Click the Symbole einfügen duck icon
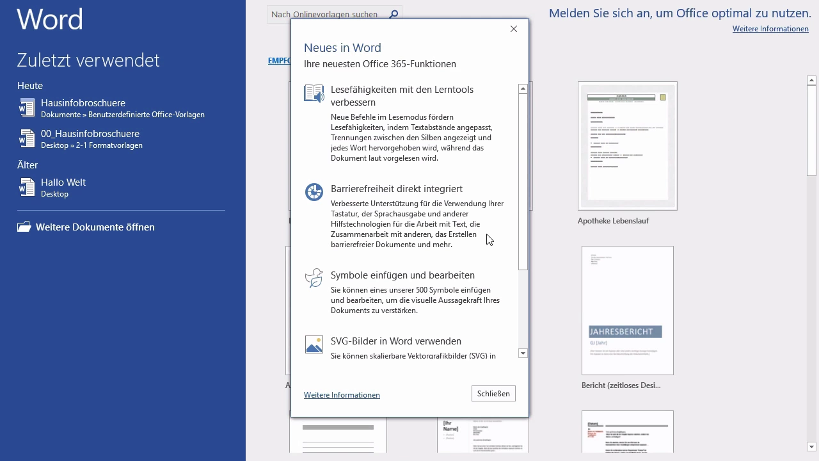 click(314, 278)
